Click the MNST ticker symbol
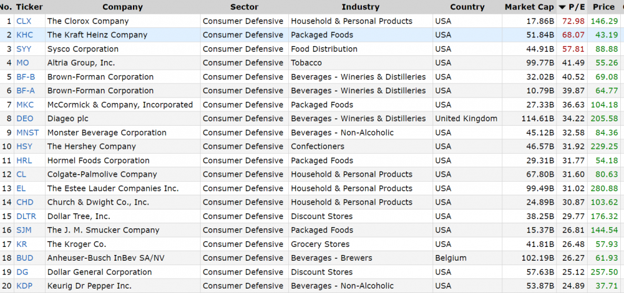The height and width of the screenshot is (293, 624). click(x=27, y=133)
